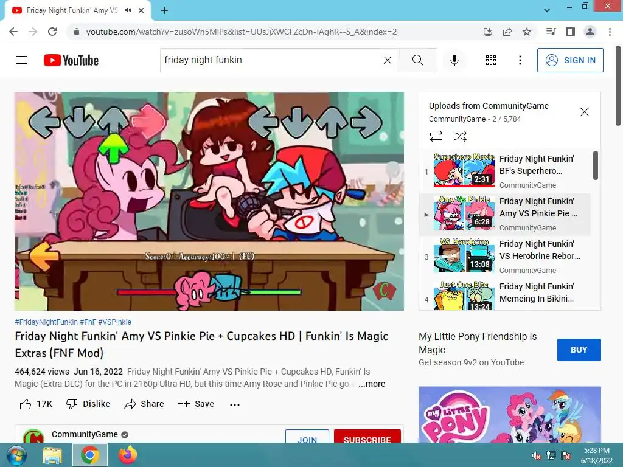Close the Uploads from CommunityGame playlist panel
This screenshot has height=467, width=623.
coord(585,112)
